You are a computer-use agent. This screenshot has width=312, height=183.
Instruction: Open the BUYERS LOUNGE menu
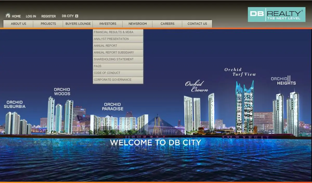click(78, 24)
